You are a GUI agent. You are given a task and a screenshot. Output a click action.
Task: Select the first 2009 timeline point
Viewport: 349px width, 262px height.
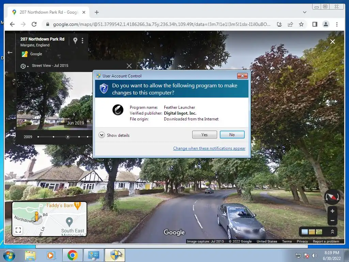38,137
